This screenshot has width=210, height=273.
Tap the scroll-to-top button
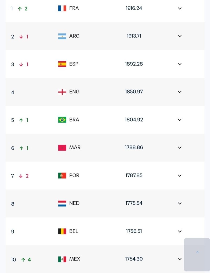pos(197,254)
